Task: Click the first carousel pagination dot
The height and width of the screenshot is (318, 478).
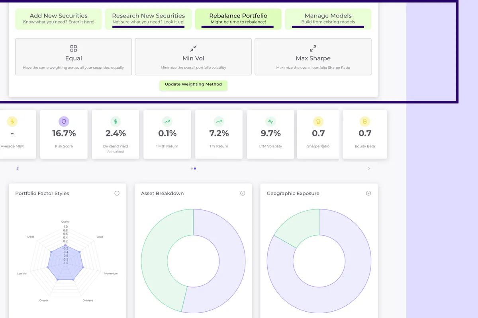Action: click(192, 169)
